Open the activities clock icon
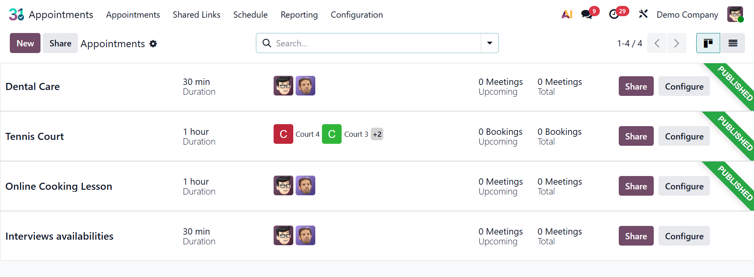 (614, 15)
